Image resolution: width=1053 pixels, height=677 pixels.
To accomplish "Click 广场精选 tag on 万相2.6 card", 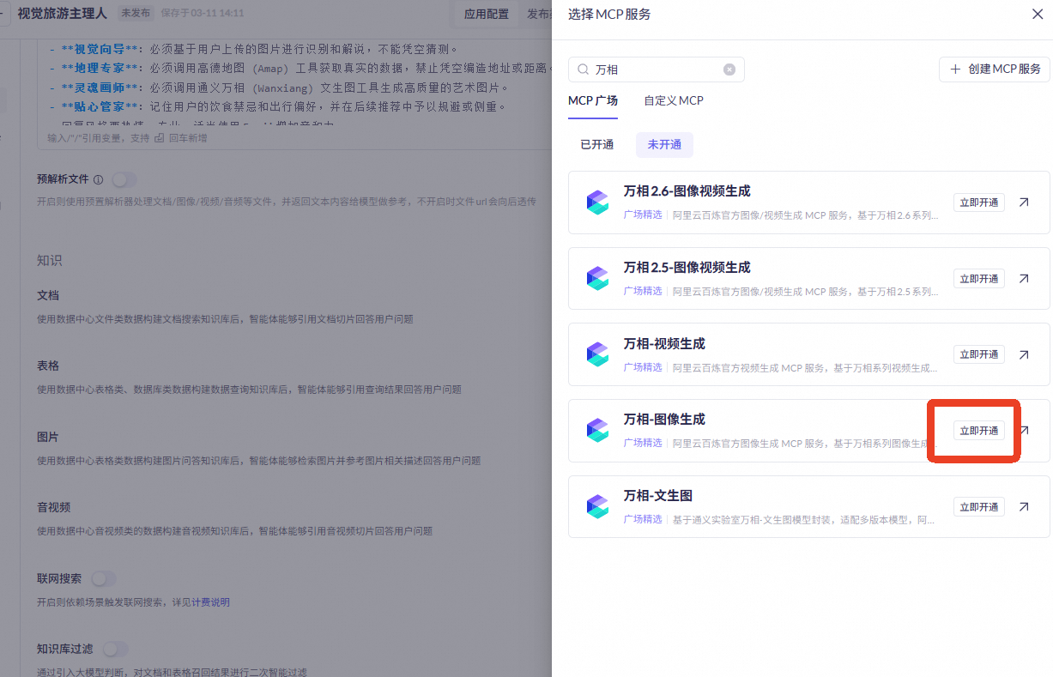I will pyautogui.click(x=643, y=215).
